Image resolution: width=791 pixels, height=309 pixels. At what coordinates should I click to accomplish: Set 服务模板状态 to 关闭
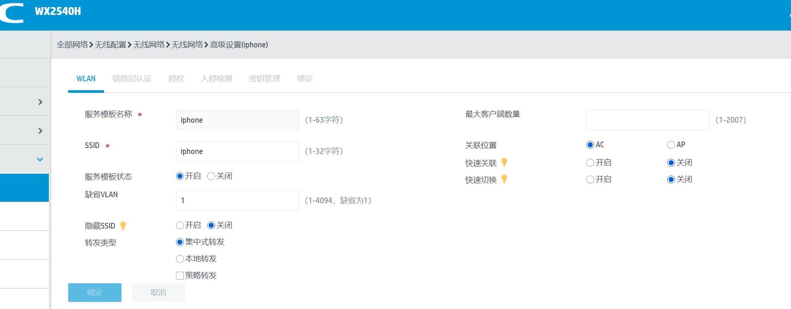pyautogui.click(x=211, y=176)
